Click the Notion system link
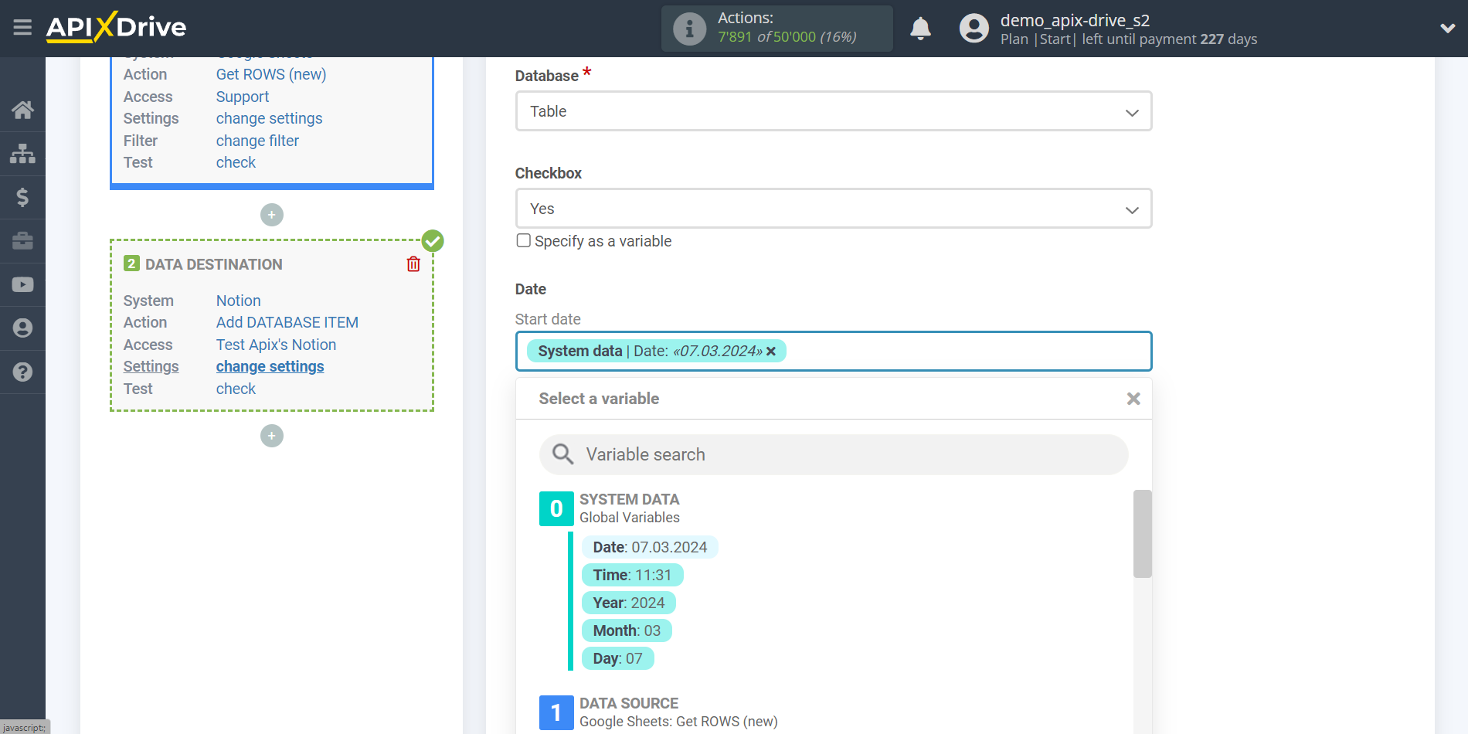This screenshot has width=1468, height=734. (238, 301)
